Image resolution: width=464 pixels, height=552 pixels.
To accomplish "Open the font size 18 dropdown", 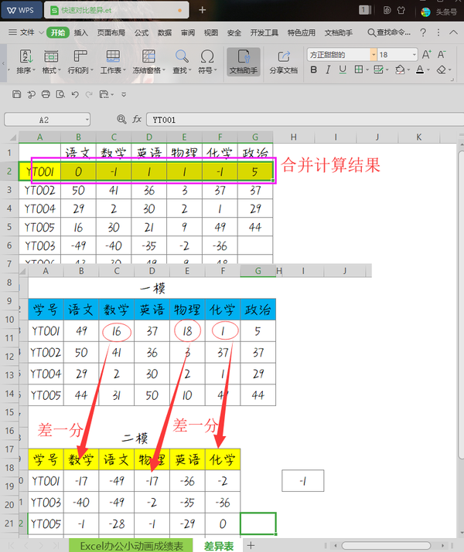I will coord(415,55).
